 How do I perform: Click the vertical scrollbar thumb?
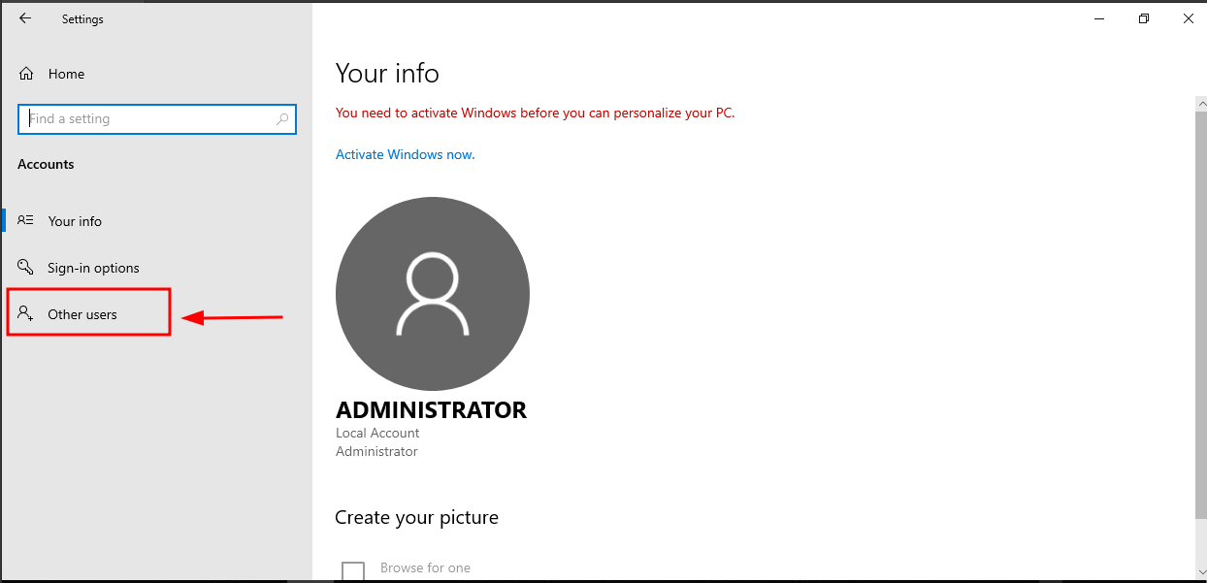tap(1200, 310)
